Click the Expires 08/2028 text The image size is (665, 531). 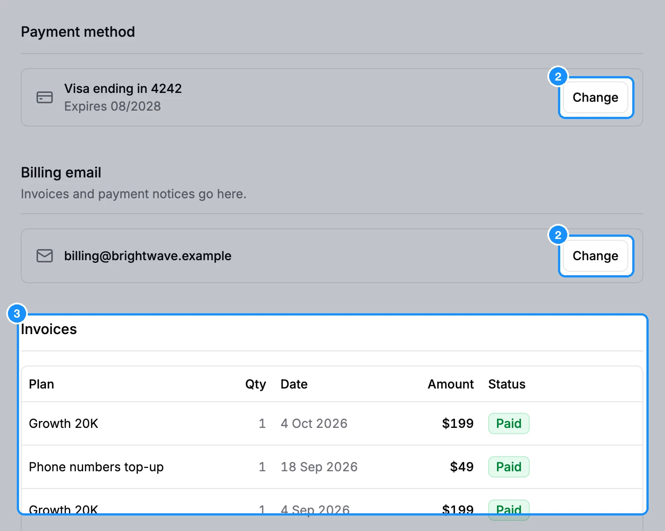[112, 106]
